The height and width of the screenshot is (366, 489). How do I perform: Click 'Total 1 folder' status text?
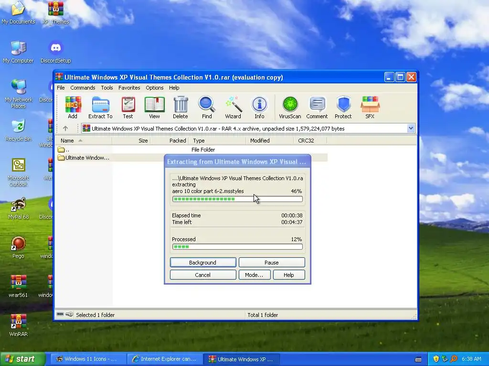pos(263,315)
